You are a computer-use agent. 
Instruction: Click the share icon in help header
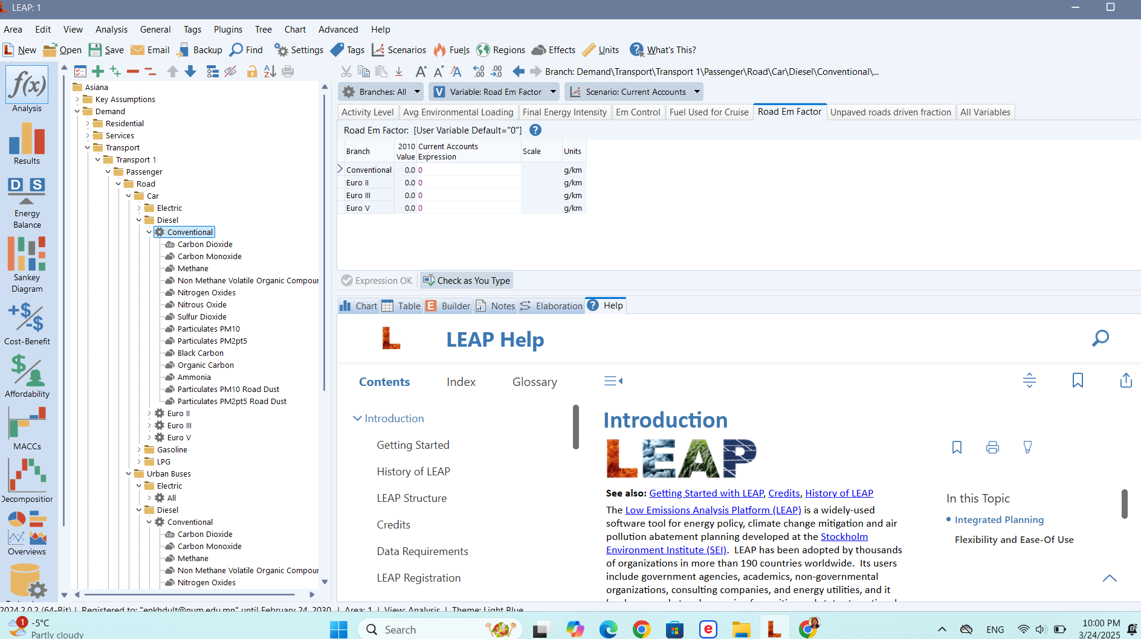[x=1126, y=381]
